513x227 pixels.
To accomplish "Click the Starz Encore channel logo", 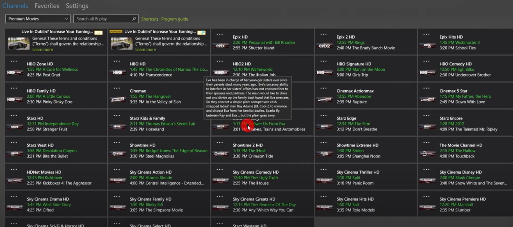I will click(x=427, y=127).
